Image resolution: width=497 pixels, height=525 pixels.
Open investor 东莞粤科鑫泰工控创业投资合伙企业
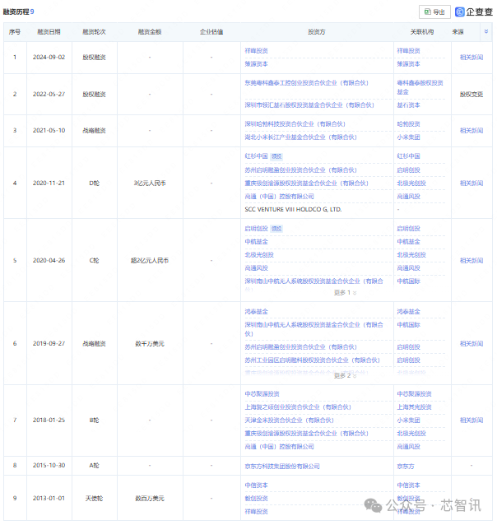tap(306, 83)
